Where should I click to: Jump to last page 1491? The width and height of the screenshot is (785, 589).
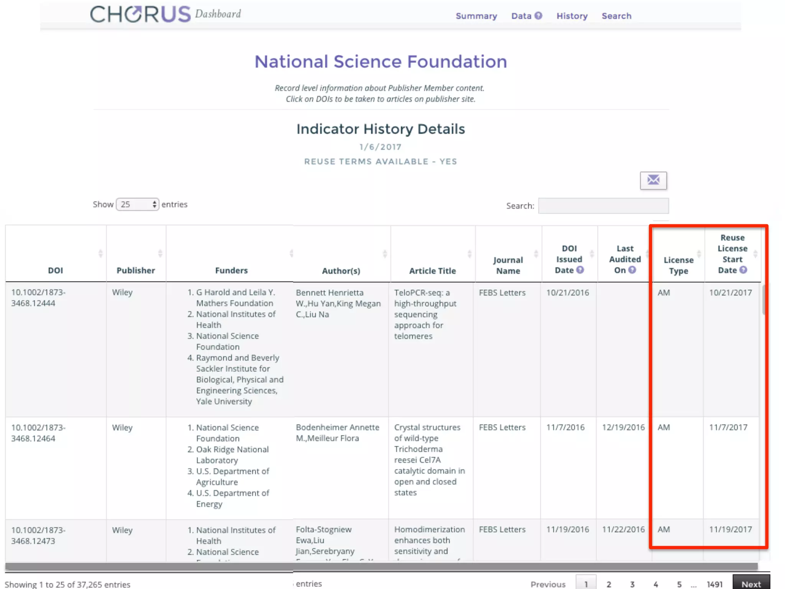click(714, 584)
